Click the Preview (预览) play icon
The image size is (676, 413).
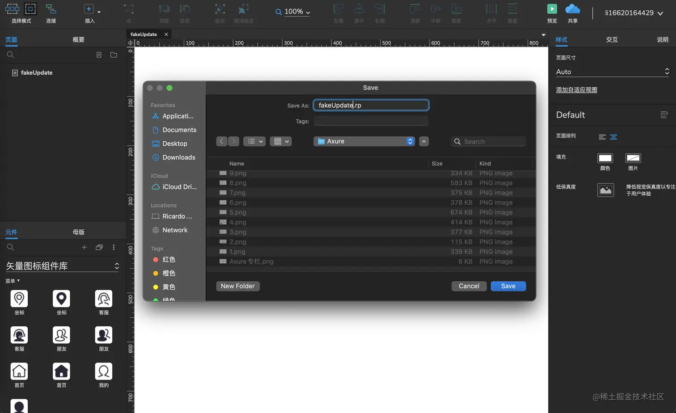pos(552,8)
